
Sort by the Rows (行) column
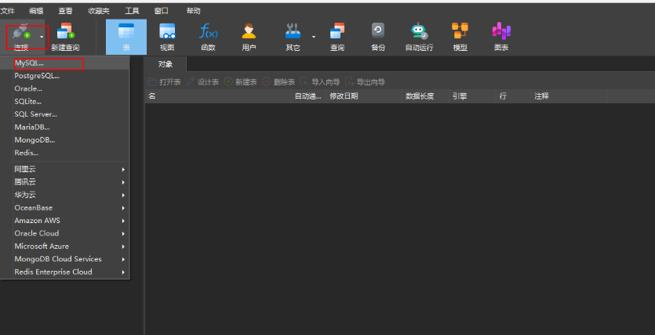click(x=513, y=96)
